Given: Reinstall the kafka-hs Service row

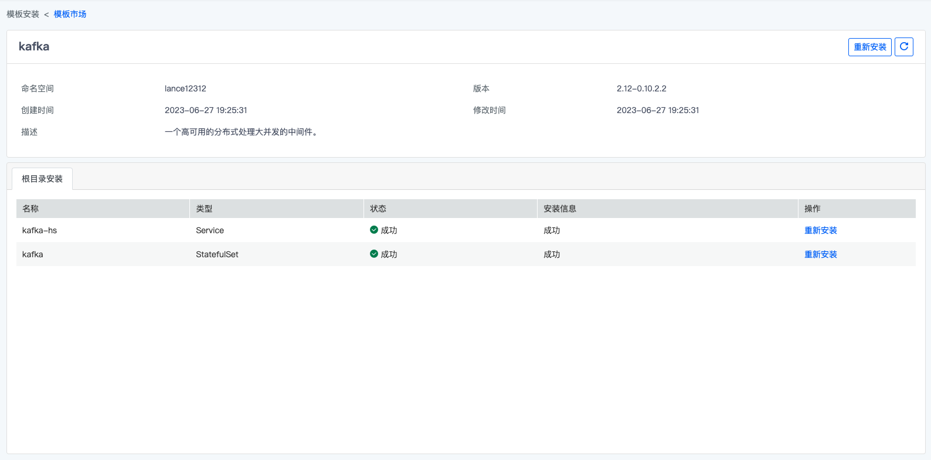Looking at the screenshot, I should (x=820, y=230).
